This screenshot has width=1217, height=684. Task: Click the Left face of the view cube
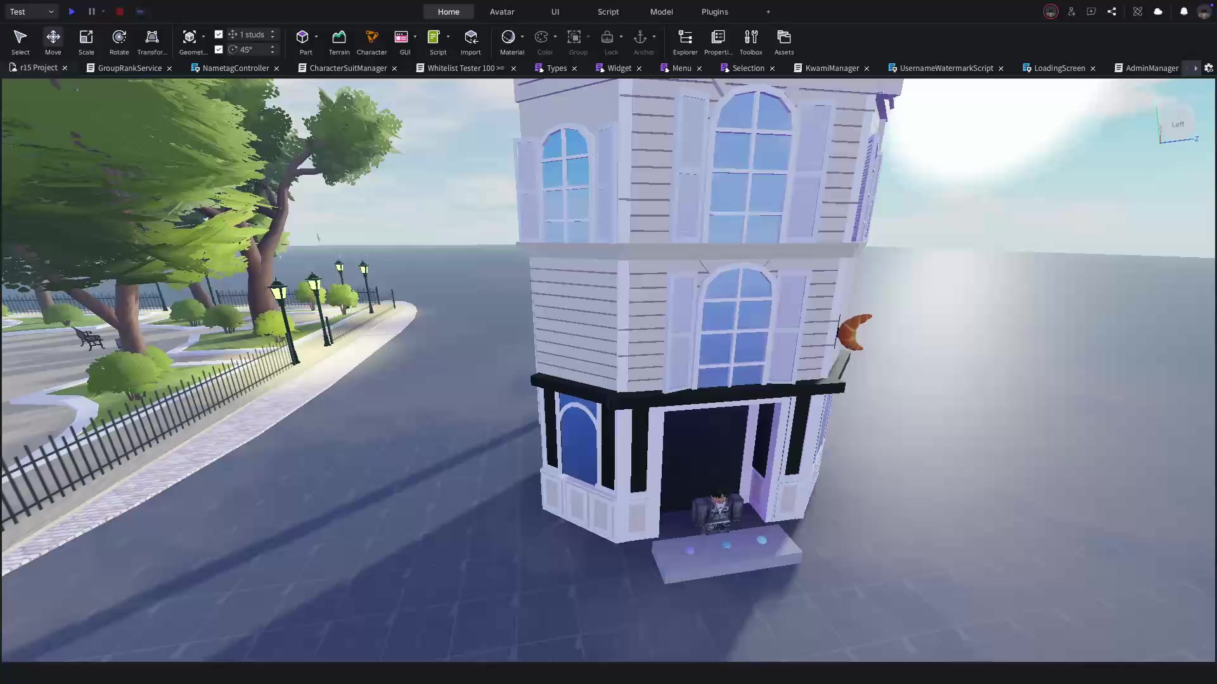(x=1178, y=125)
